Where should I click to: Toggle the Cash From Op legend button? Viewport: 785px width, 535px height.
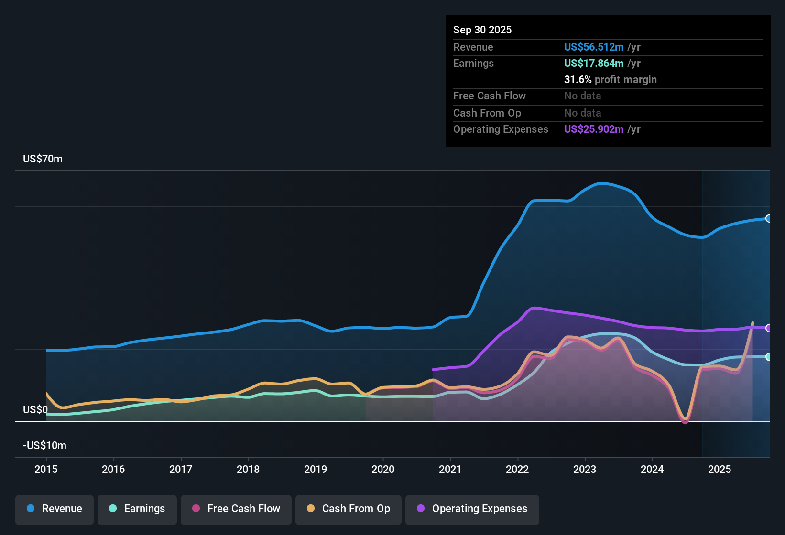click(349, 509)
